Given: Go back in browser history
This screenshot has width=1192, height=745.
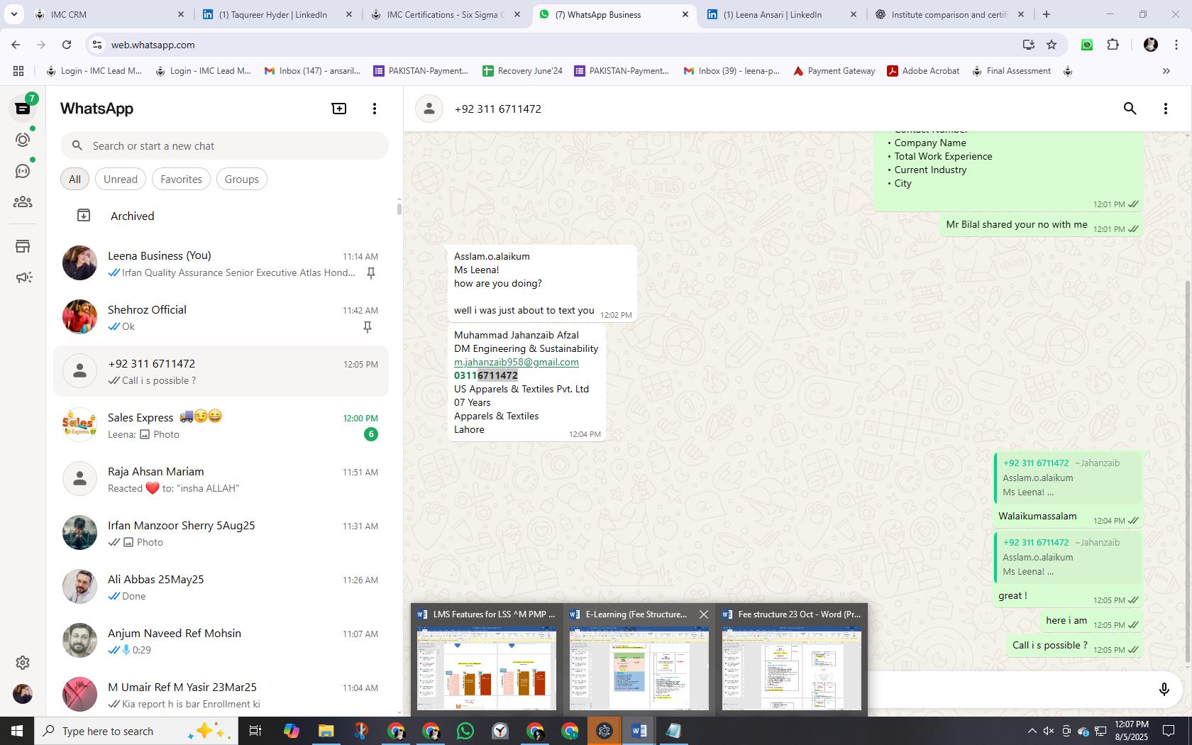Looking at the screenshot, I should [x=16, y=45].
